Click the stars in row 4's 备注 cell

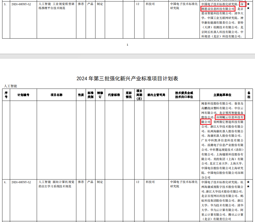(248, 184)
